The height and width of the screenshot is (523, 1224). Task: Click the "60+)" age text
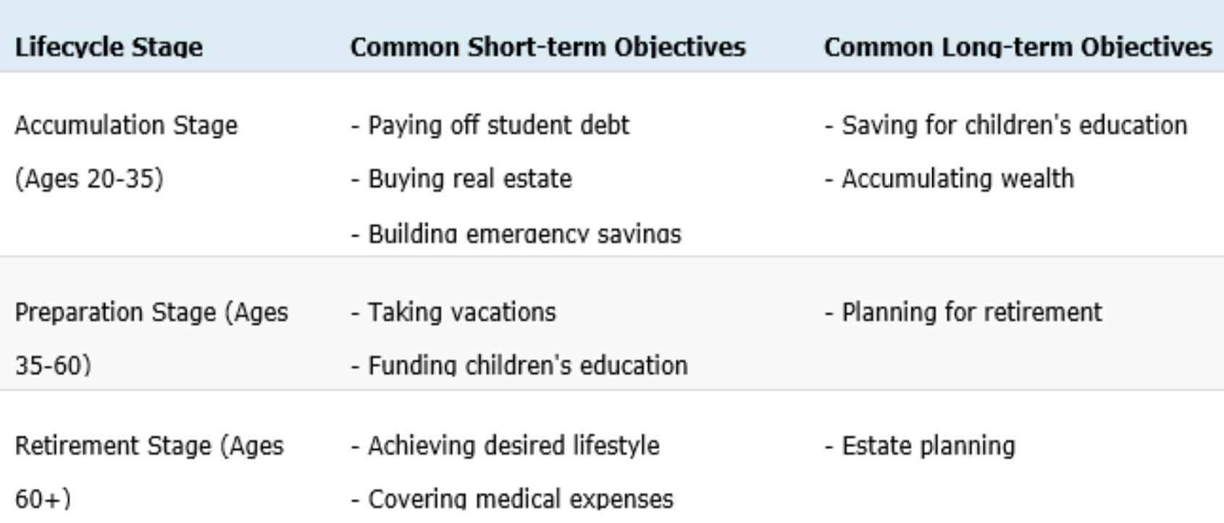[43, 499]
